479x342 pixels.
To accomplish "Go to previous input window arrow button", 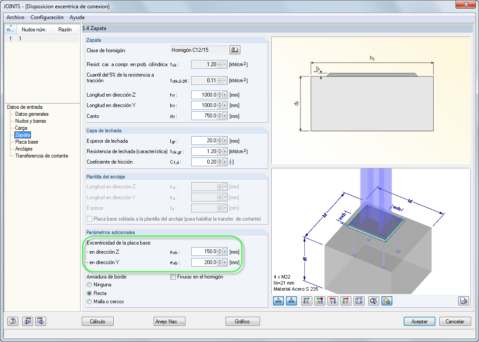I will coord(28,321).
